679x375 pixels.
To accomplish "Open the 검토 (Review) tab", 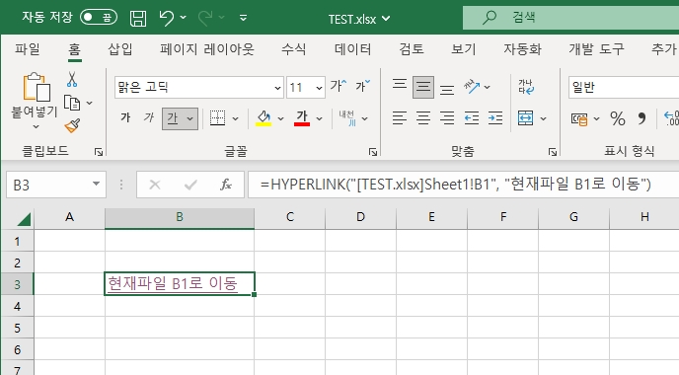I will click(x=412, y=49).
